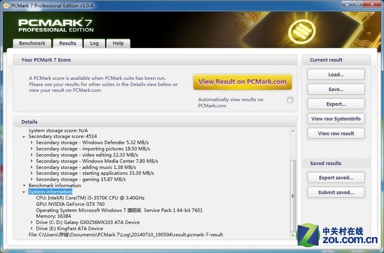Maximize the PCMark 7 window
The image size is (384, 253).
(x=358, y=4)
